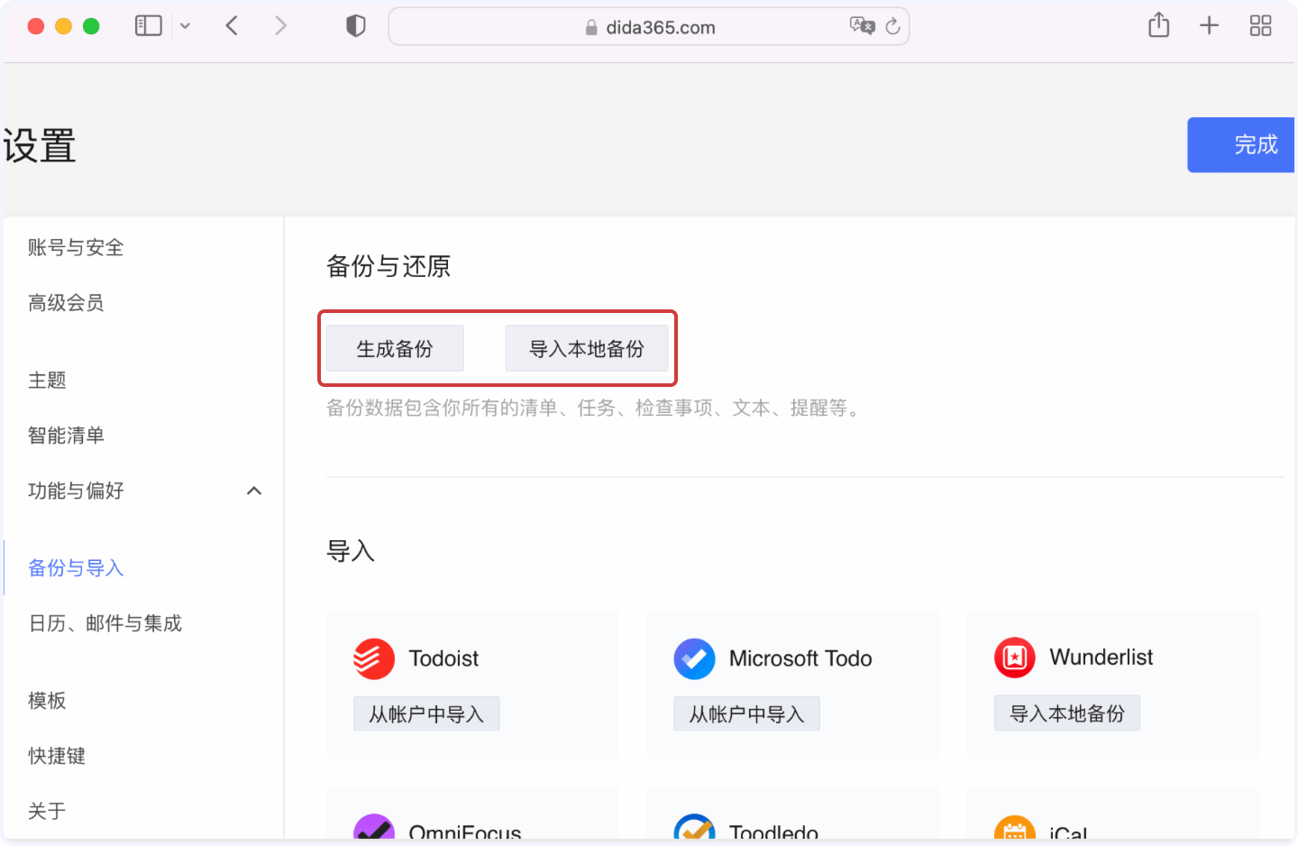Image resolution: width=1298 pixels, height=846 pixels.
Task: Open 模板 in the sidebar
Action: 47,701
